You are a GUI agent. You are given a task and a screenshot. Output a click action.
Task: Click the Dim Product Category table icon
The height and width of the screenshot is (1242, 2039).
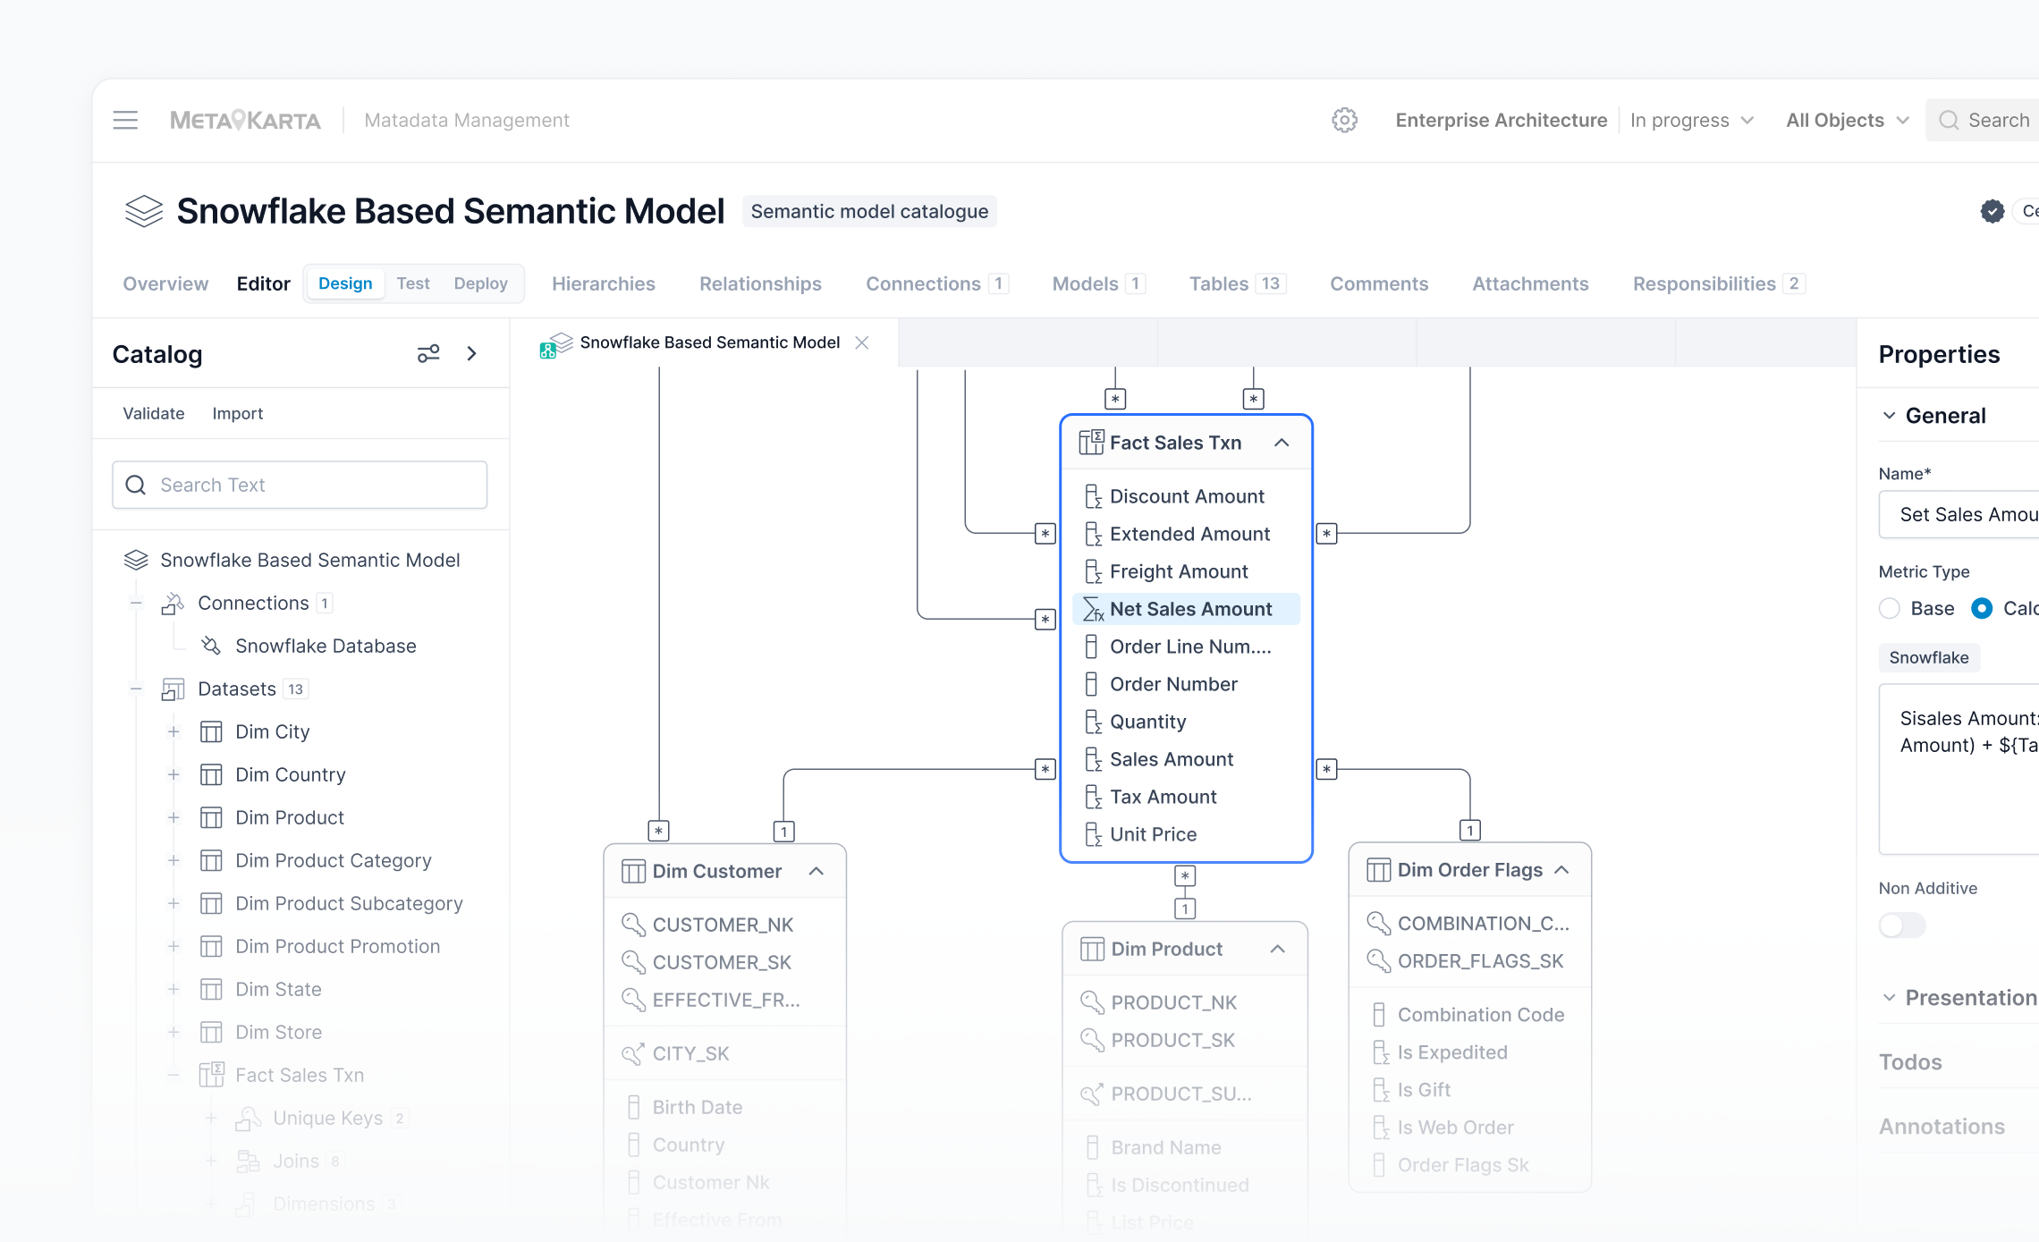click(211, 860)
